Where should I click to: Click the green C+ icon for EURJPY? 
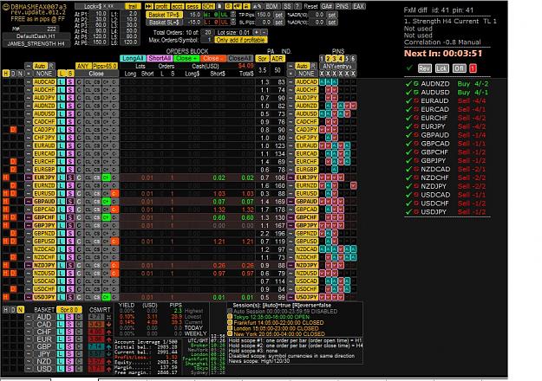point(106,178)
